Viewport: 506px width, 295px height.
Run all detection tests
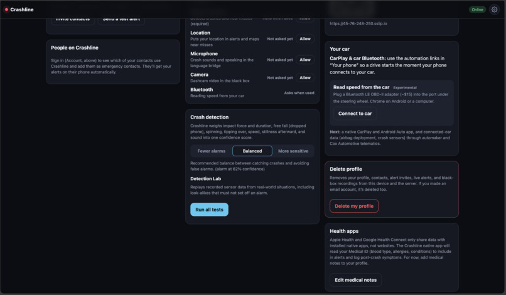(x=209, y=210)
